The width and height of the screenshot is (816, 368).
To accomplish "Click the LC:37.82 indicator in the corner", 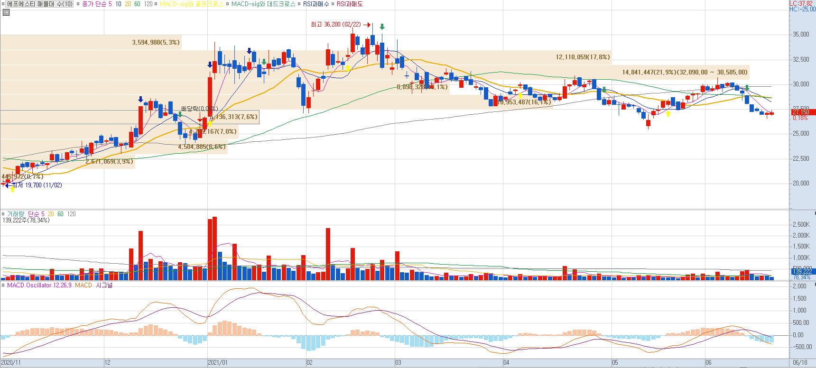I will [x=801, y=3].
